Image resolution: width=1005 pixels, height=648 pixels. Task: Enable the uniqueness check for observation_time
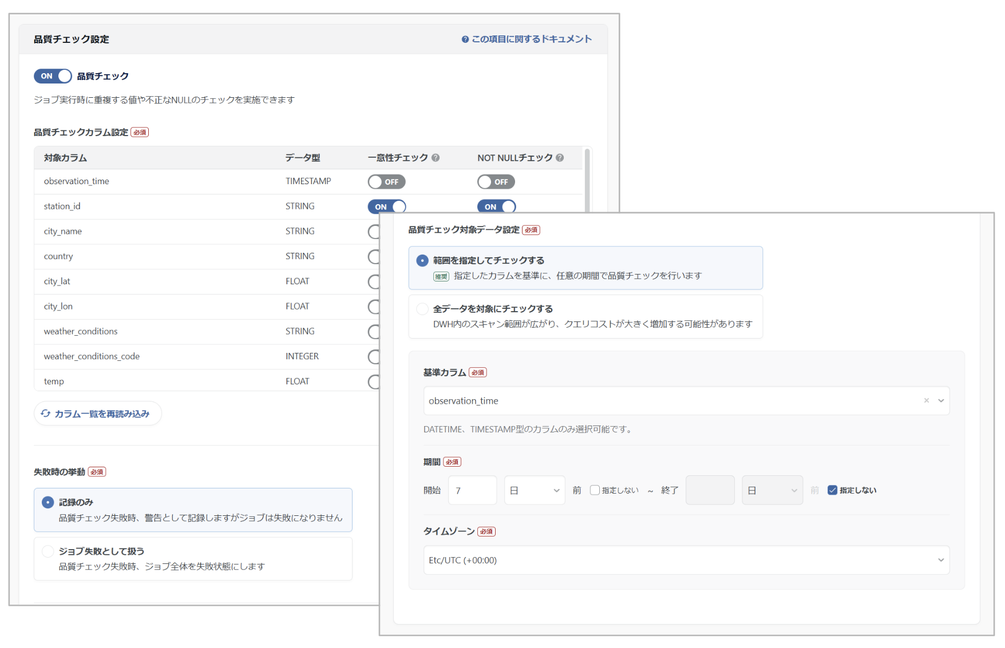[386, 181]
